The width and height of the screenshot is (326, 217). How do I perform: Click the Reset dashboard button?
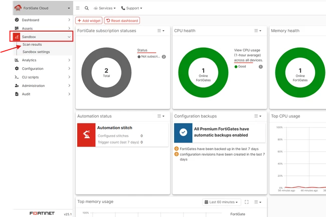(x=122, y=21)
